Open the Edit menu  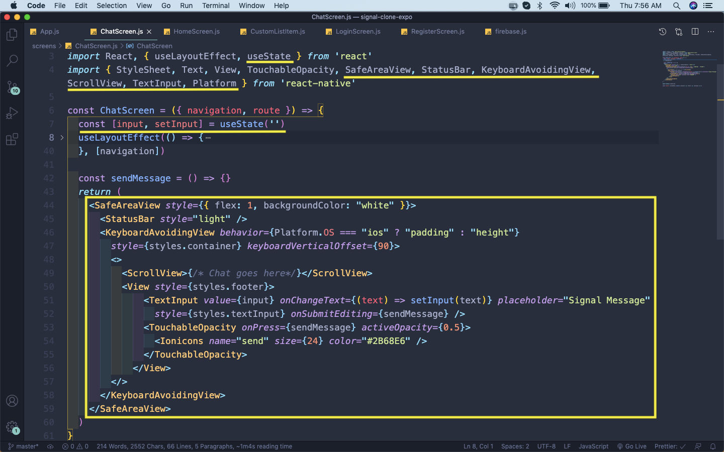pos(81,6)
